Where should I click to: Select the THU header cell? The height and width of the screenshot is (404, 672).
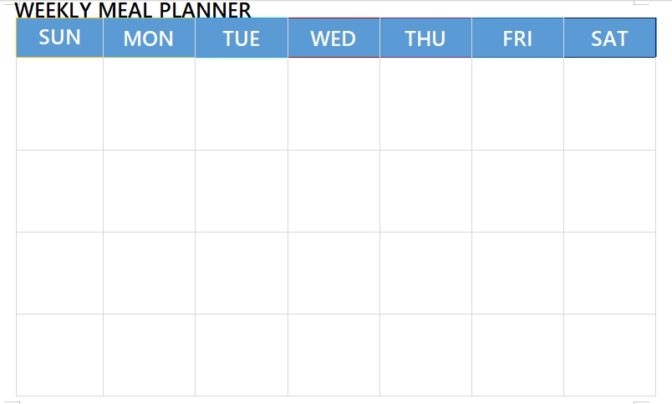(425, 38)
